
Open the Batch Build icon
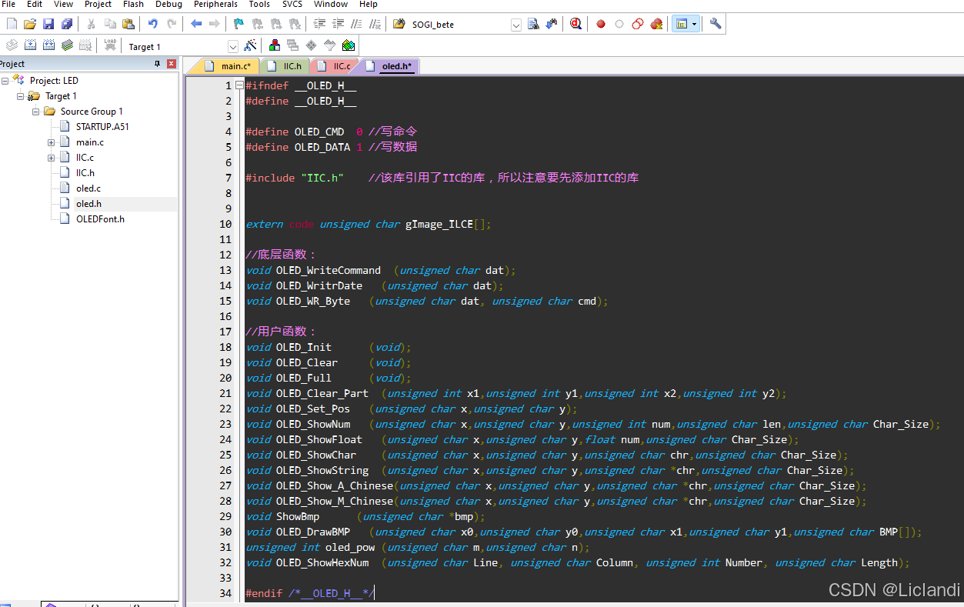point(67,45)
